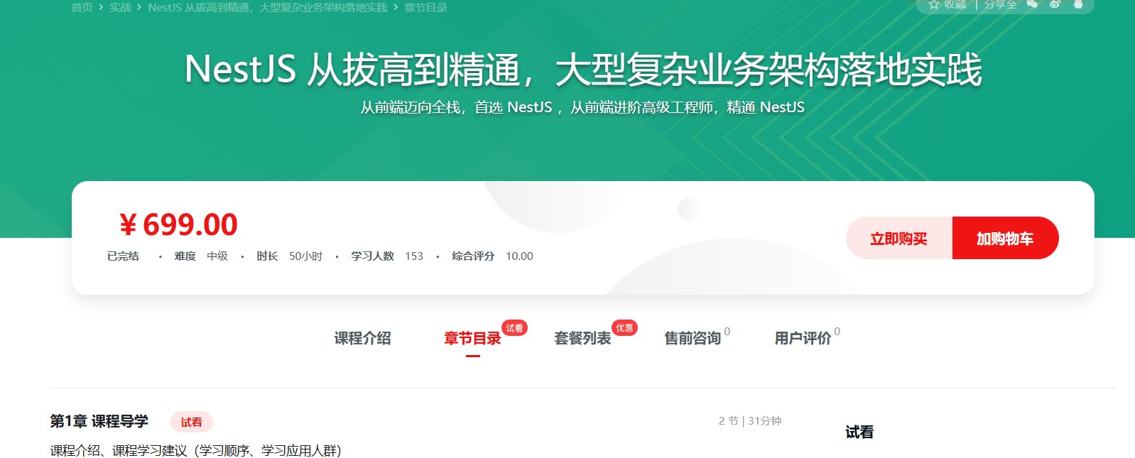Open the NestJS course breadcrumb link

pyautogui.click(x=268, y=7)
